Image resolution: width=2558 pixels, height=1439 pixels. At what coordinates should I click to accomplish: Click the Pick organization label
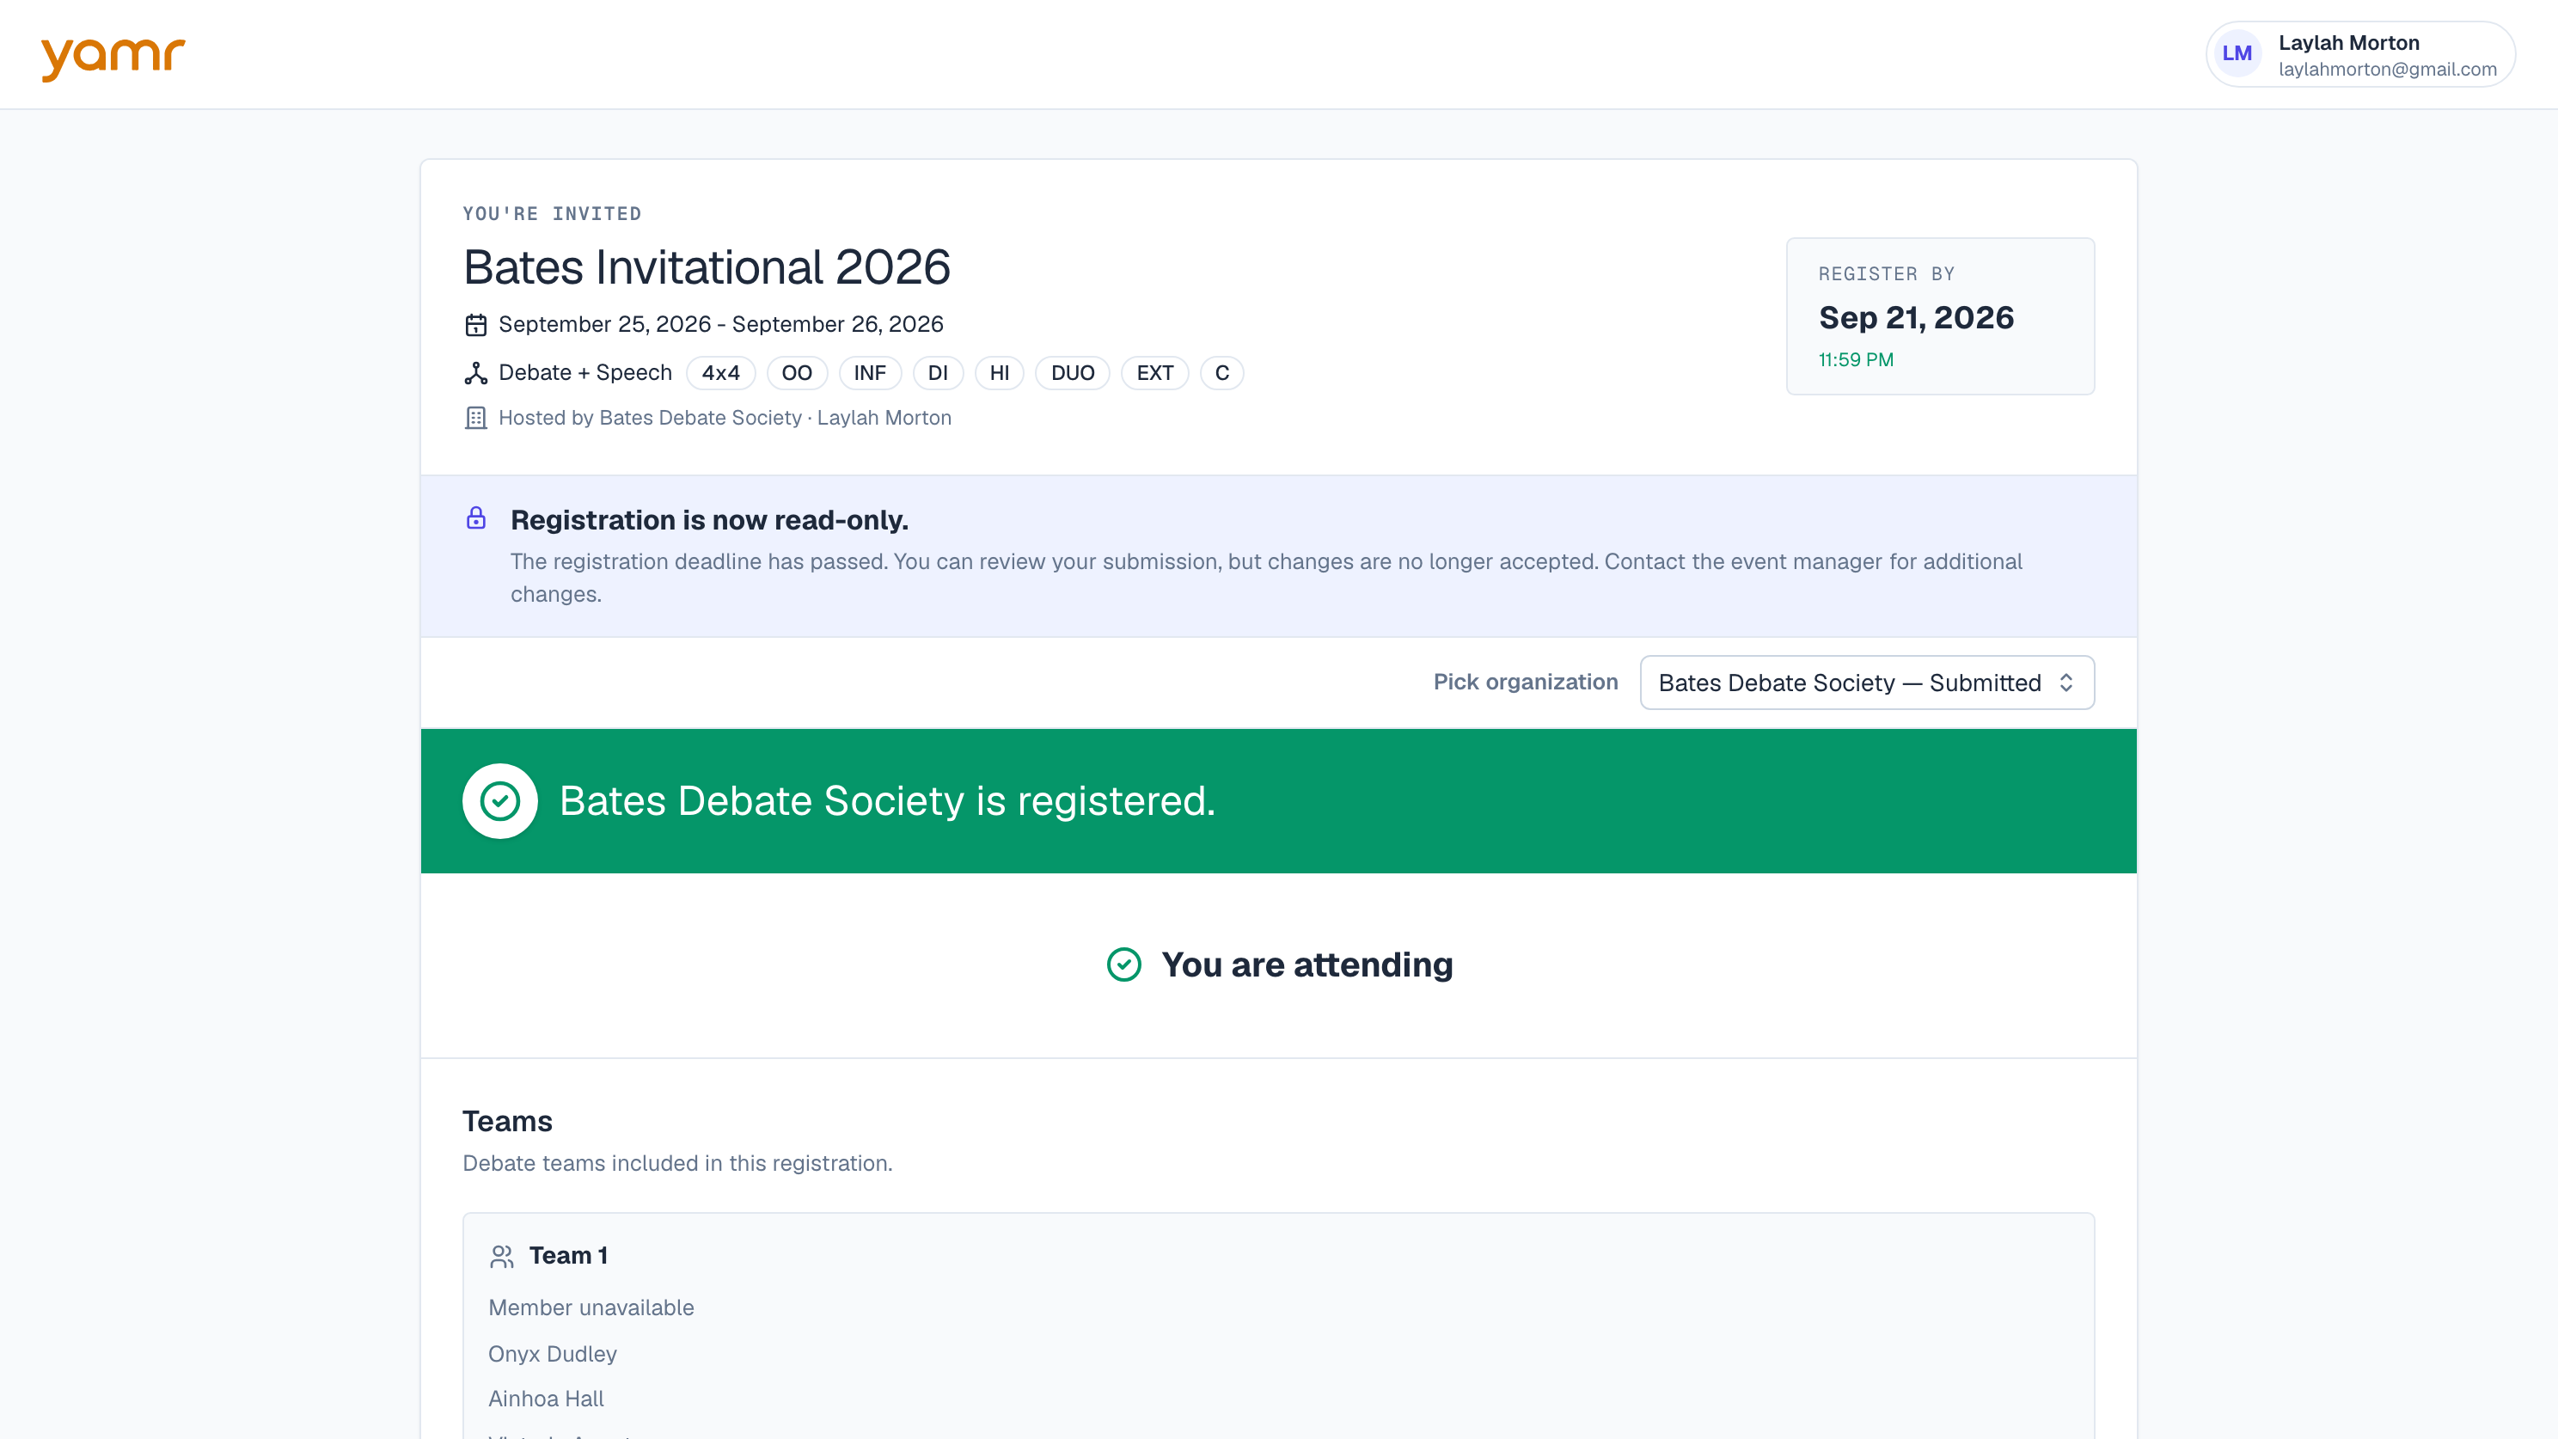point(1526,683)
